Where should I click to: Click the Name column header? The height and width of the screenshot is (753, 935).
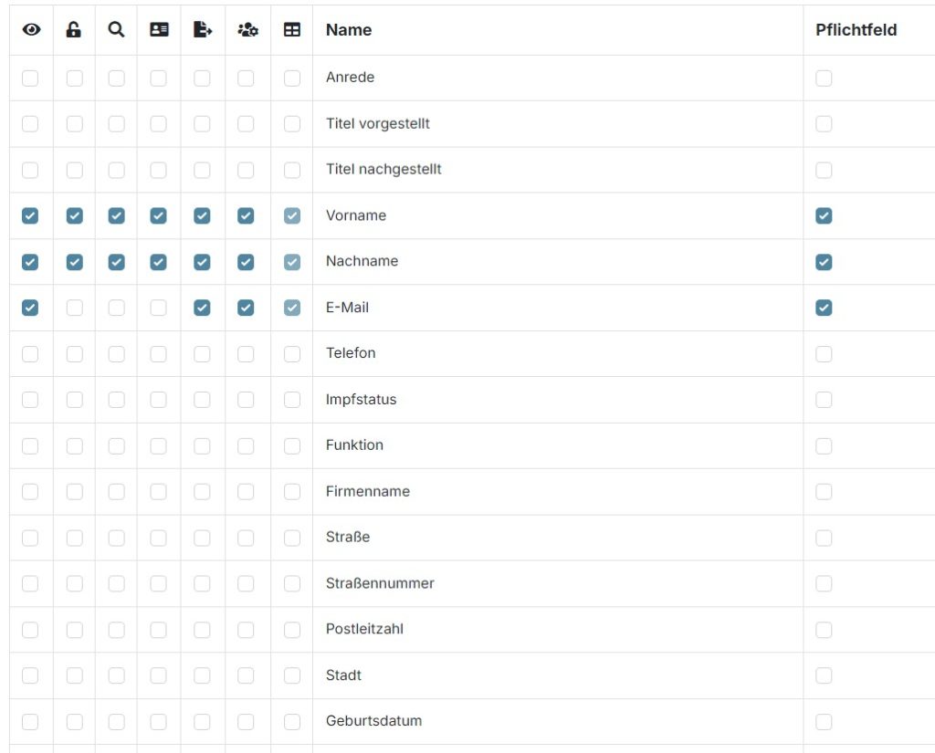[349, 30]
